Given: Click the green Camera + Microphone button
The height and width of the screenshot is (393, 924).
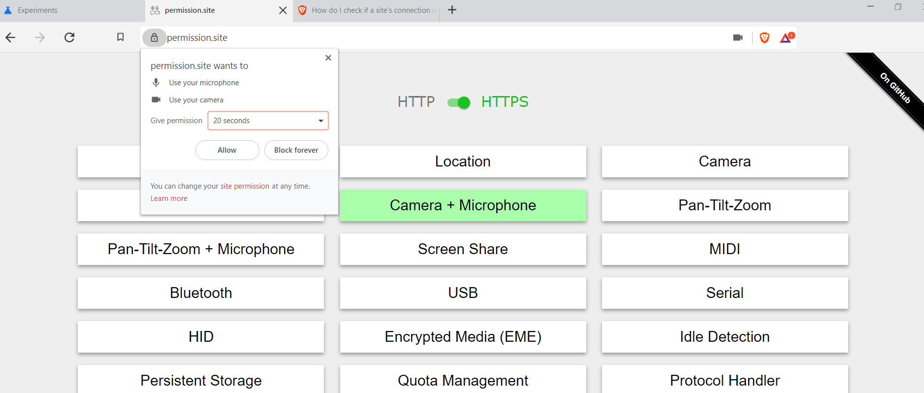Looking at the screenshot, I should [463, 205].
